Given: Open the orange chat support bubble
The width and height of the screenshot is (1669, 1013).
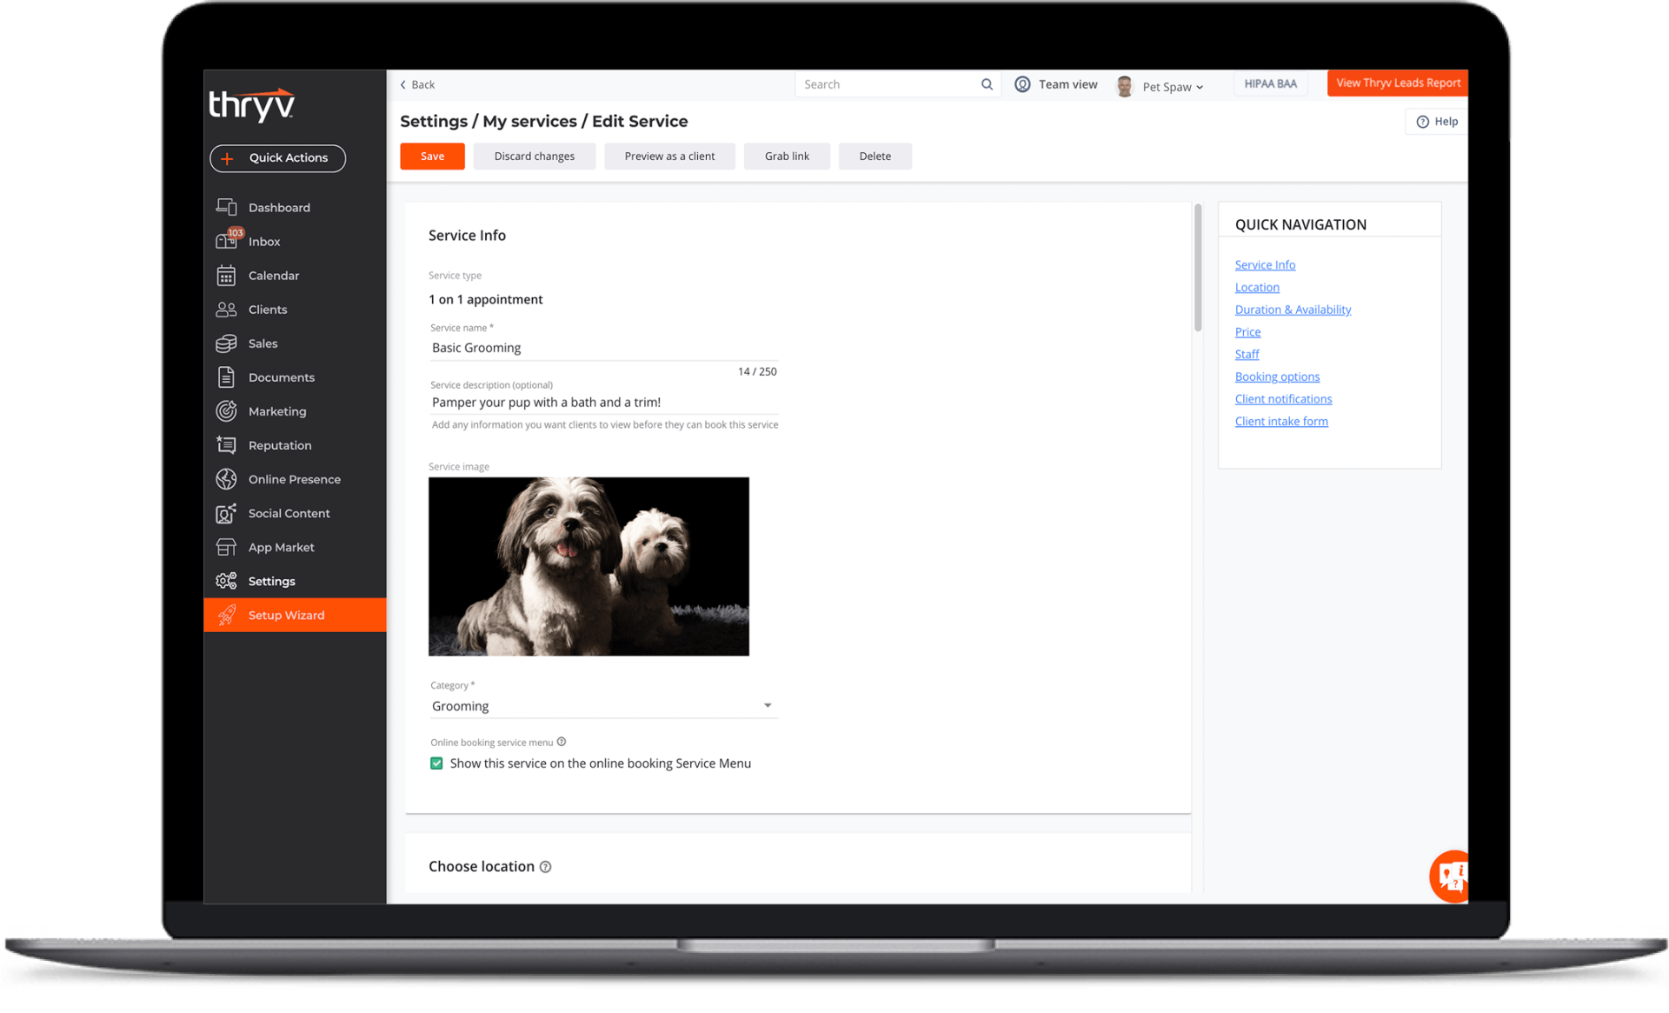Looking at the screenshot, I should point(1450,876).
